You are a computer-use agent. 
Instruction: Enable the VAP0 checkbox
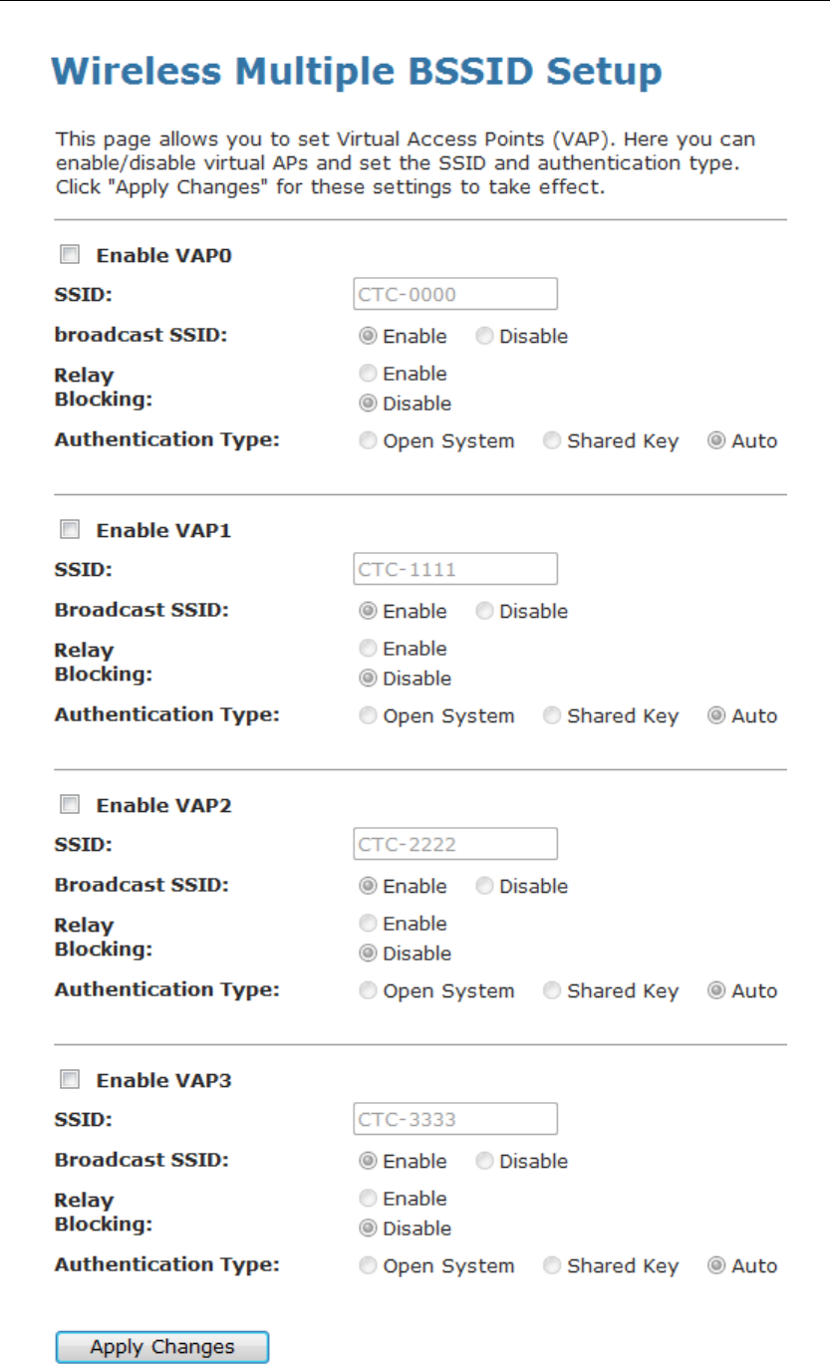click(70, 256)
